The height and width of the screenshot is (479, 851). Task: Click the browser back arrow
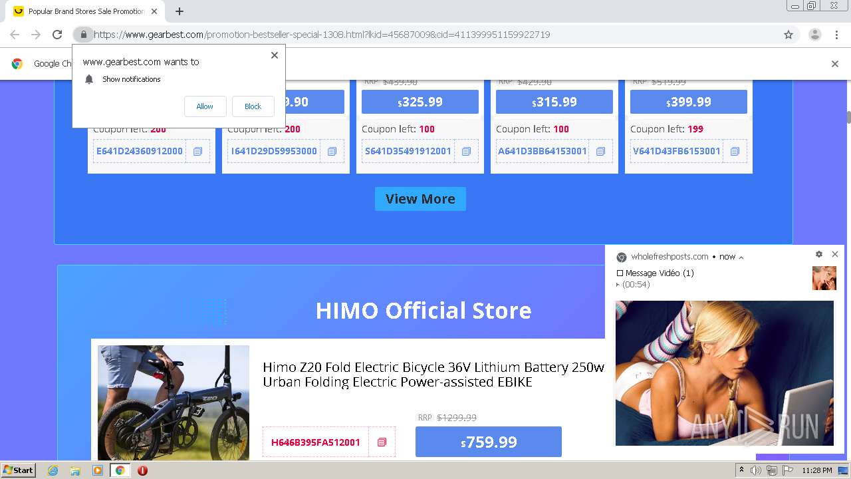pyautogui.click(x=15, y=35)
